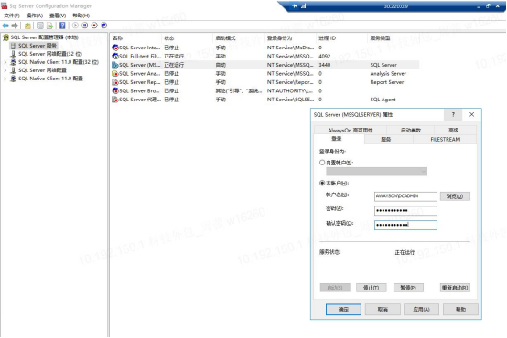The height and width of the screenshot is (338, 507).
Task: Switch to the FILESTREAM tab
Action: coord(446,139)
